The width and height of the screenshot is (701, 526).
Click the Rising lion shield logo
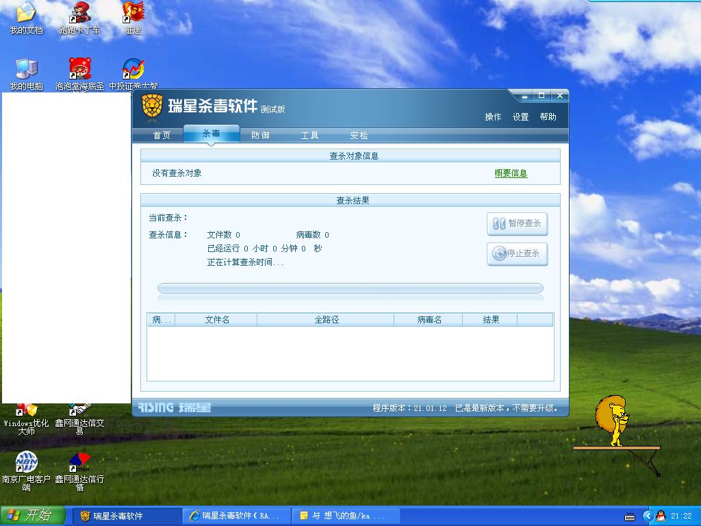point(151,108)
